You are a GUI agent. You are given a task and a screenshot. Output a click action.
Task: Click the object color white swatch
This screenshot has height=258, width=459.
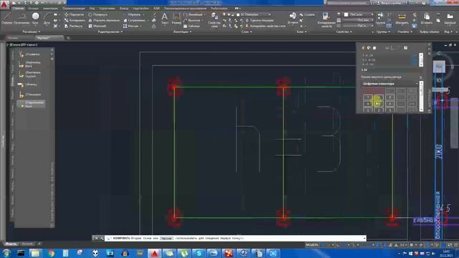tap(346, 14)
